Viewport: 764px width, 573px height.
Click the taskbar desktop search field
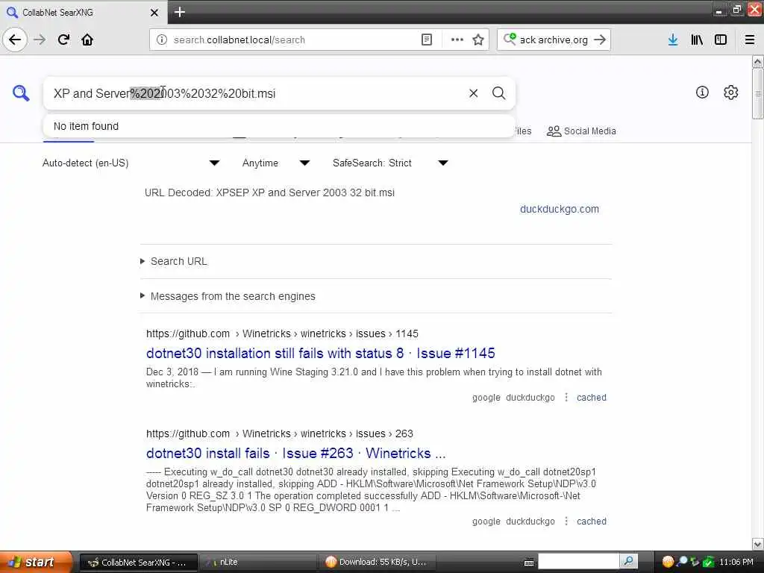(578, 562)
